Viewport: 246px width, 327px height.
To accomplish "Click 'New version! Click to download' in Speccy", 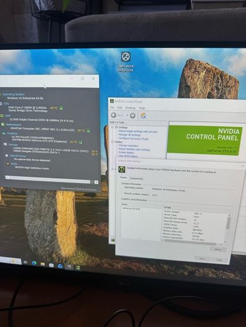I will click(79, 189).
